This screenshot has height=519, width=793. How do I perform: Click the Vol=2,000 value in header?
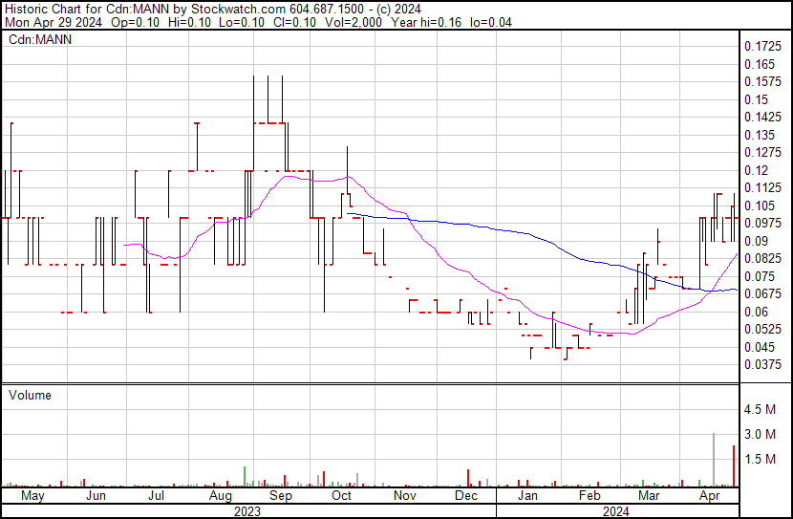point(353,22)
